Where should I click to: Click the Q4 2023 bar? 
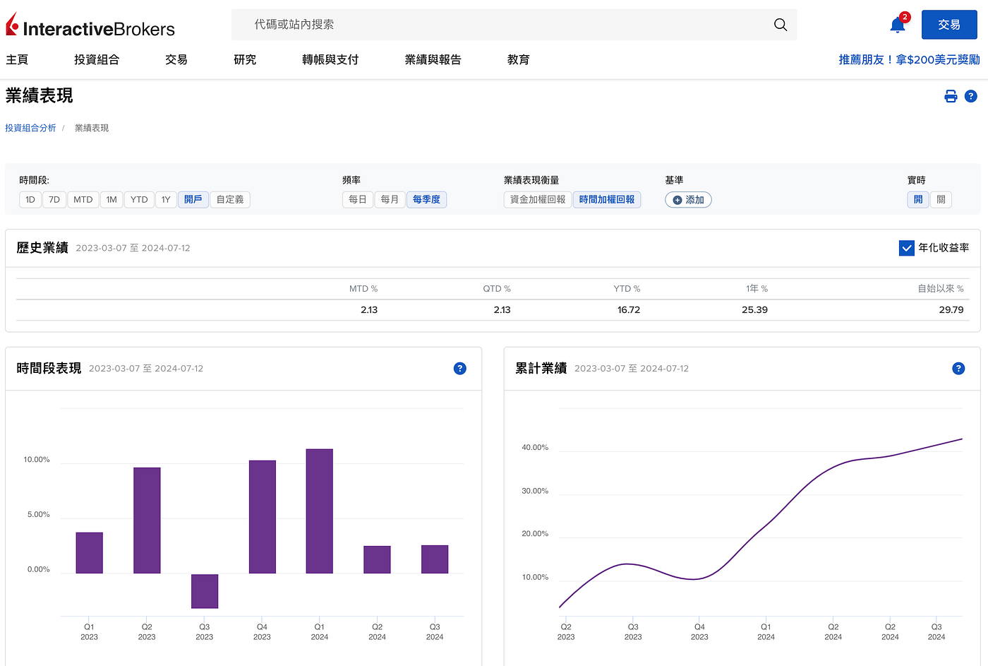[x=263, y=516]
